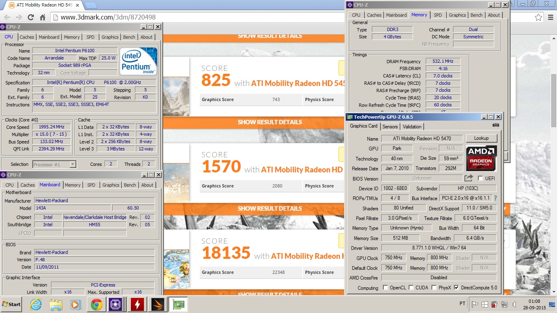
Task: Click SHOW RESULT DETAILS below the 1570 score
Action: pos(270,209)
